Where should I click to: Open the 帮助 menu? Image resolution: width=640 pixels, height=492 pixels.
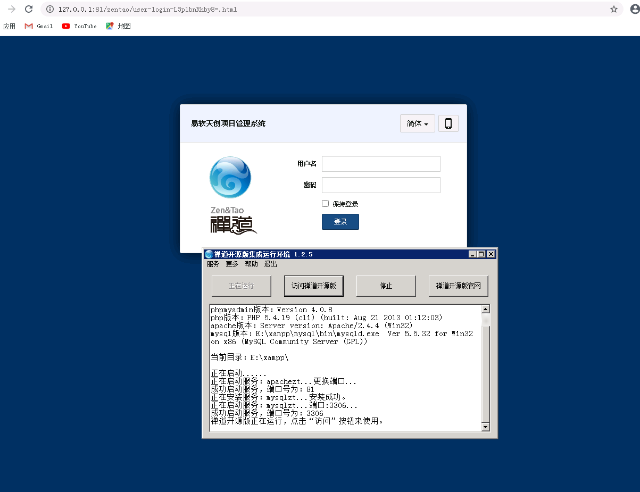tap(251, 264)
